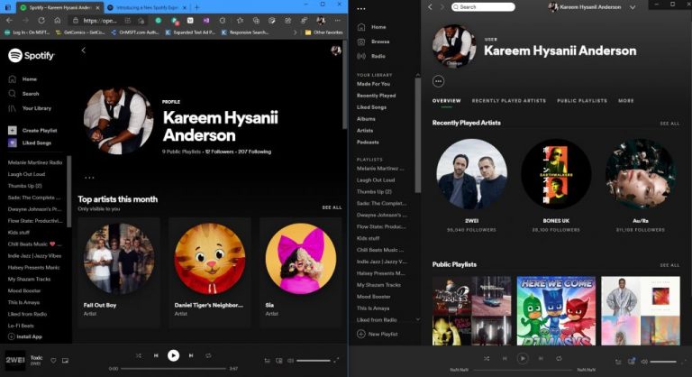Image resolution: width=692 pixels, height=377 pixels.
Task: Click Home icon in Spotify web sidebar
Action: click(13, 79)
